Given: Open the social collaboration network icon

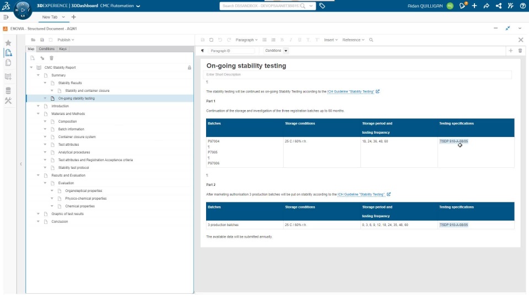Looking at the screenshot, I should [x=499, y=5].
